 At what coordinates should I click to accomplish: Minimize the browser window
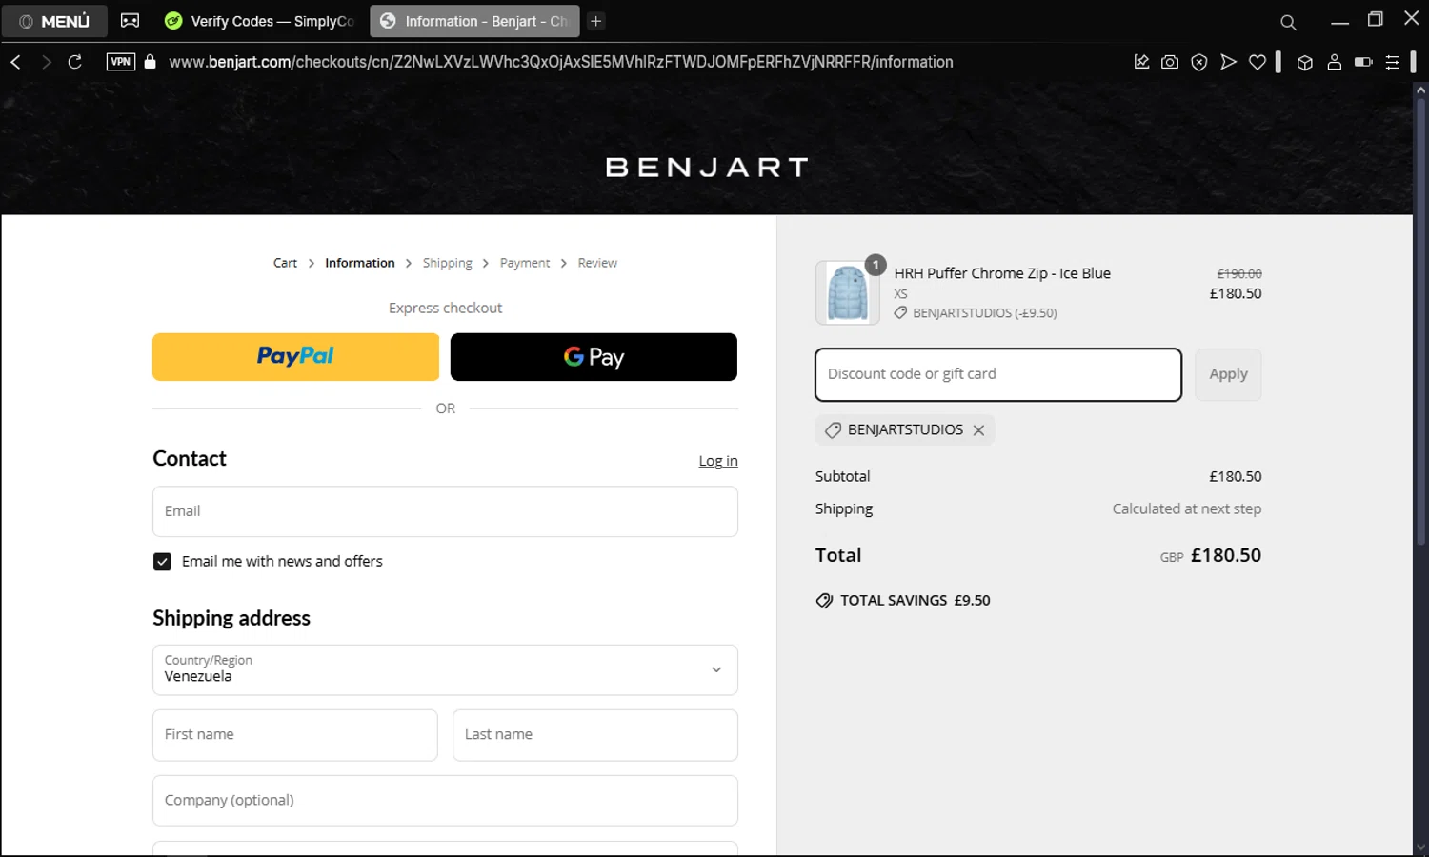1339,21
